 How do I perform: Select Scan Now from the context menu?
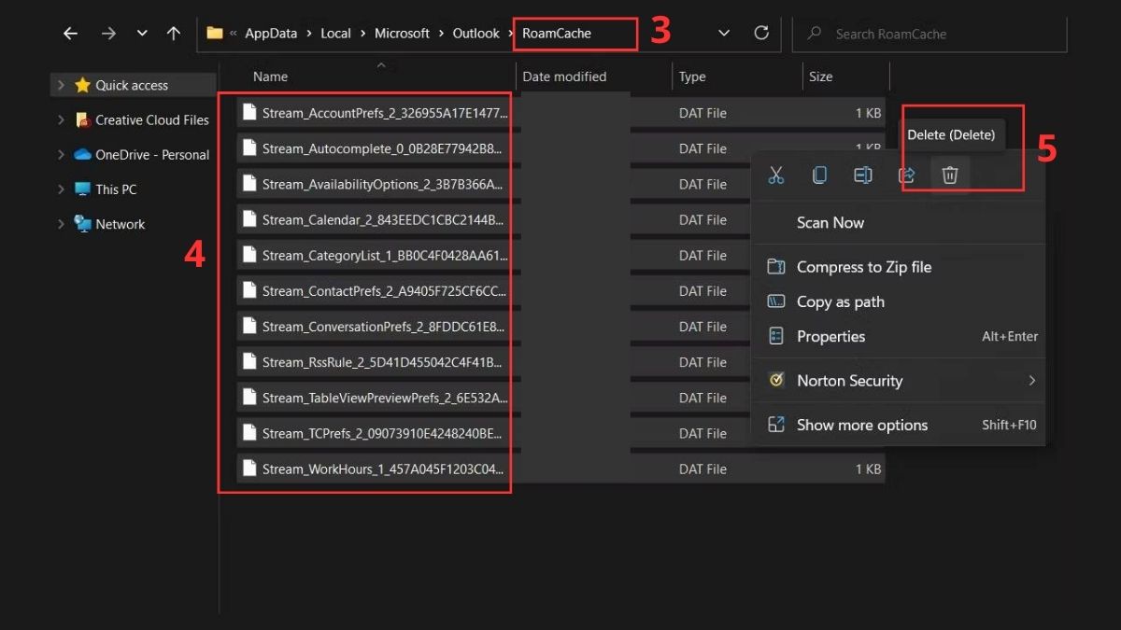coord(830,222)
